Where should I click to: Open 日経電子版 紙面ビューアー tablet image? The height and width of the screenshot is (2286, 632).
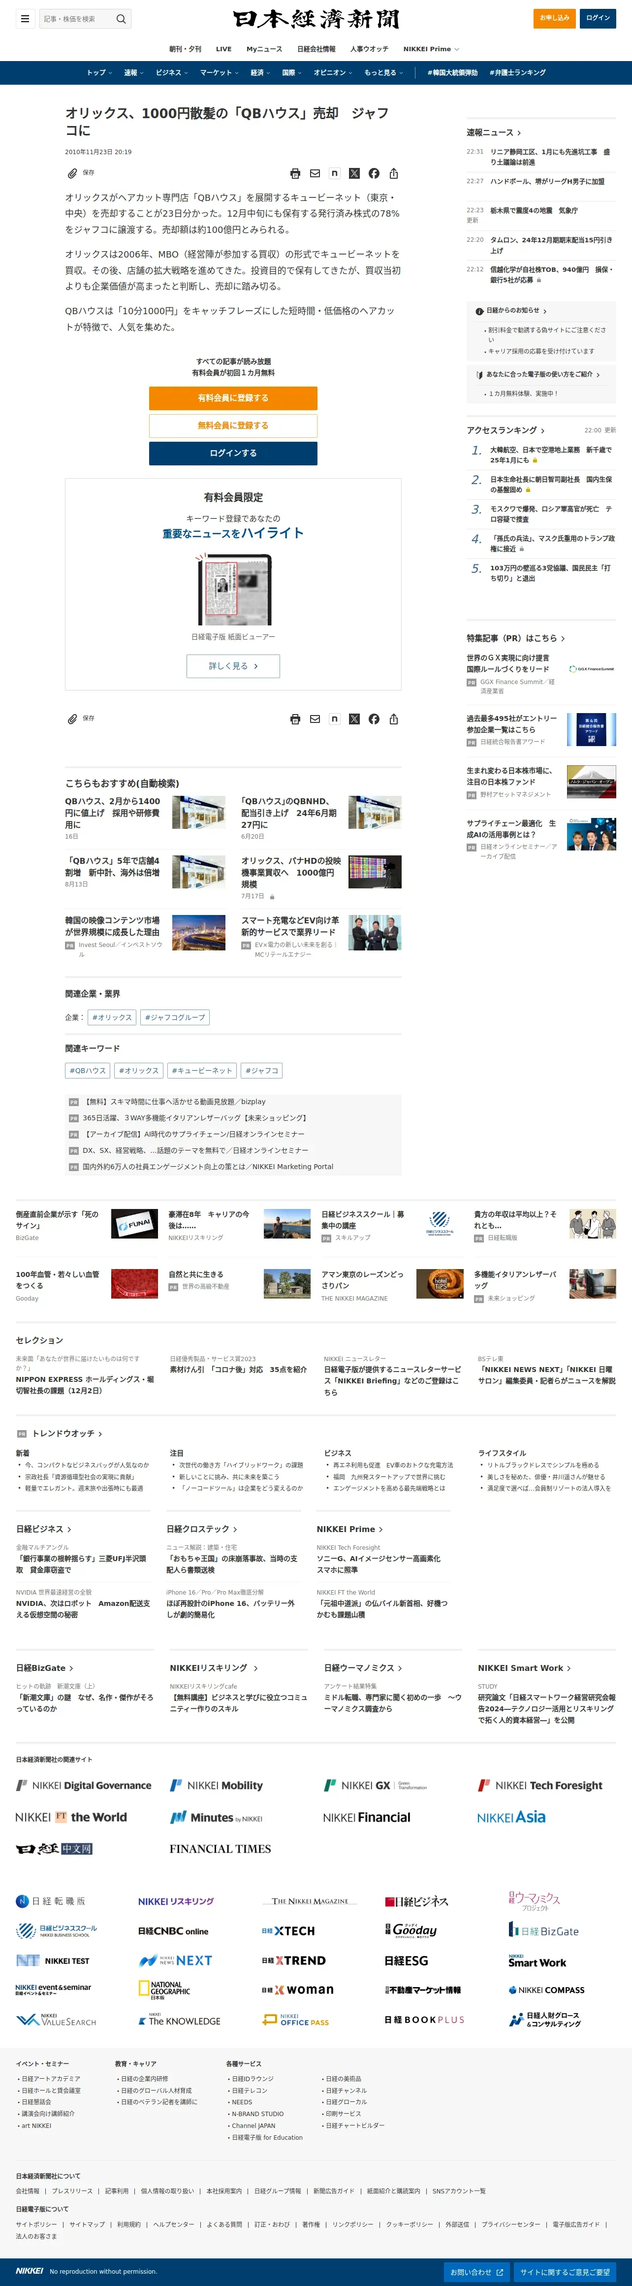click(233, 590)
